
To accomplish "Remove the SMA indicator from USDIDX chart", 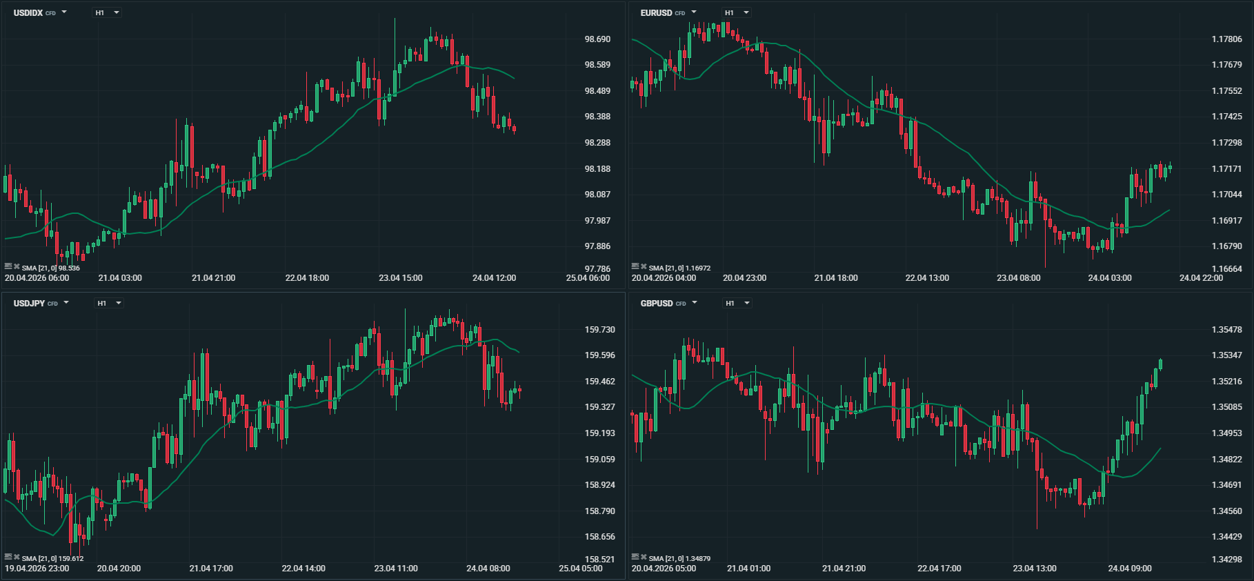I will pyautogui.click(x=17, y=267).
